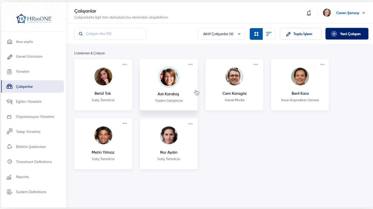
Task: Click the HRinONE logo
Action: 34,19
